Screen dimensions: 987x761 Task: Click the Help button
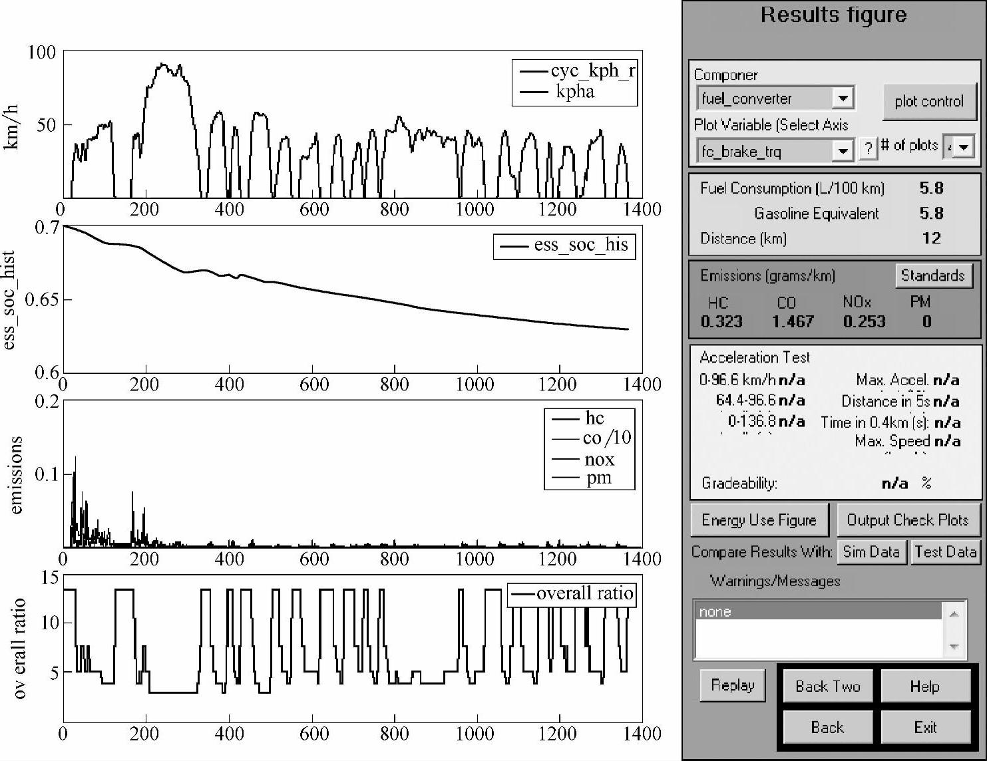[x=925, y=686]
